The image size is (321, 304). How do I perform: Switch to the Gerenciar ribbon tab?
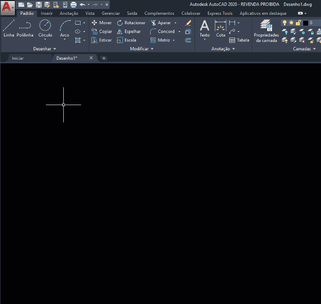[x=111, y=13]
